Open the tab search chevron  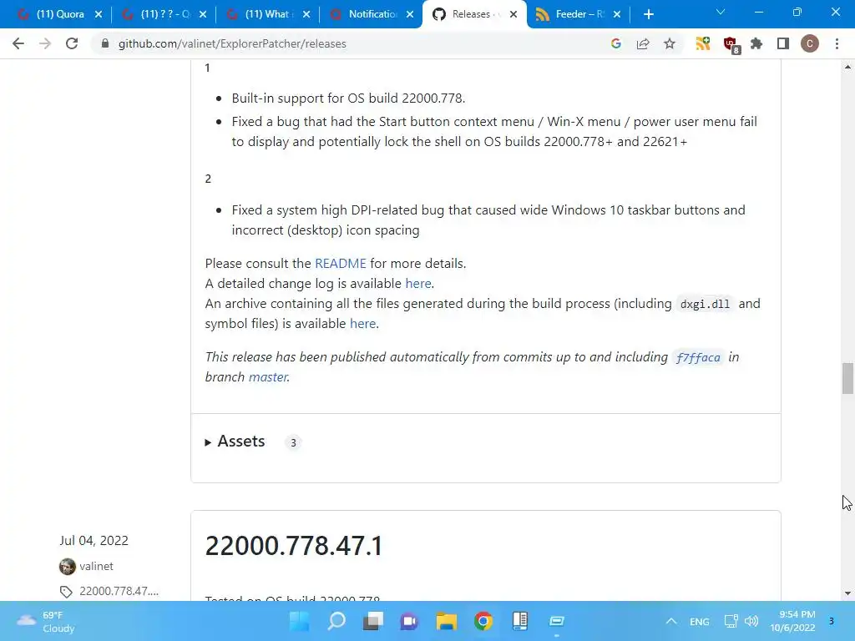(x=721, y=12)
